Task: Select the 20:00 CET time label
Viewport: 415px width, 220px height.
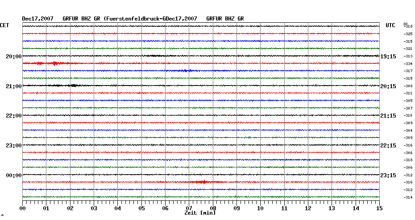Action: click(14, 57)
